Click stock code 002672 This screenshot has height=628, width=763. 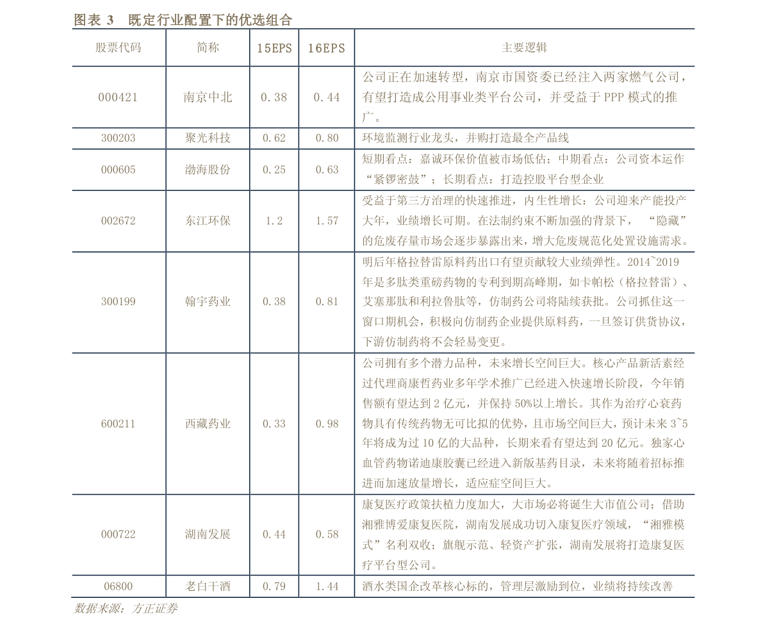[118, 220]
